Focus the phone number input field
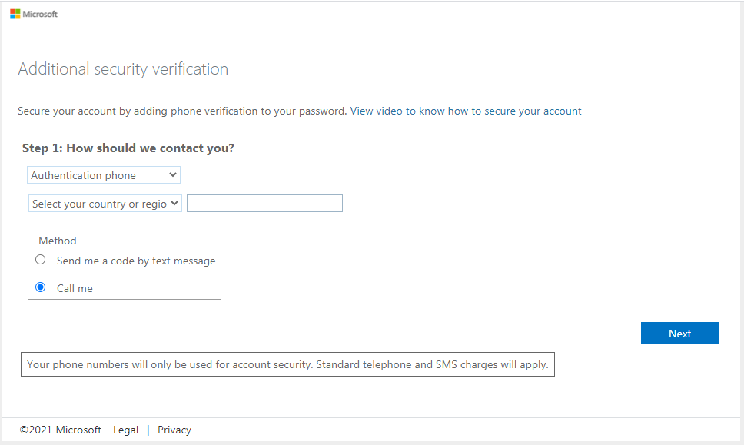744x445 pixels. click(264, 204)
